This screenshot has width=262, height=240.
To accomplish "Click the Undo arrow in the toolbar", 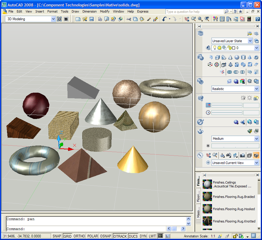I will click(164, 19).
